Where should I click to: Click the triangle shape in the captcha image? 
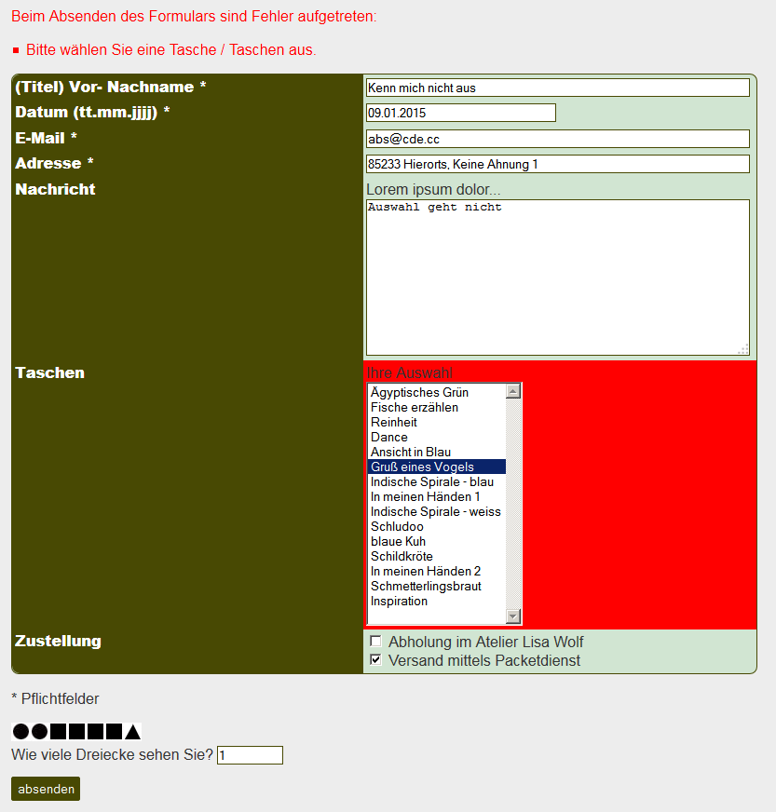tap(133, 732)
